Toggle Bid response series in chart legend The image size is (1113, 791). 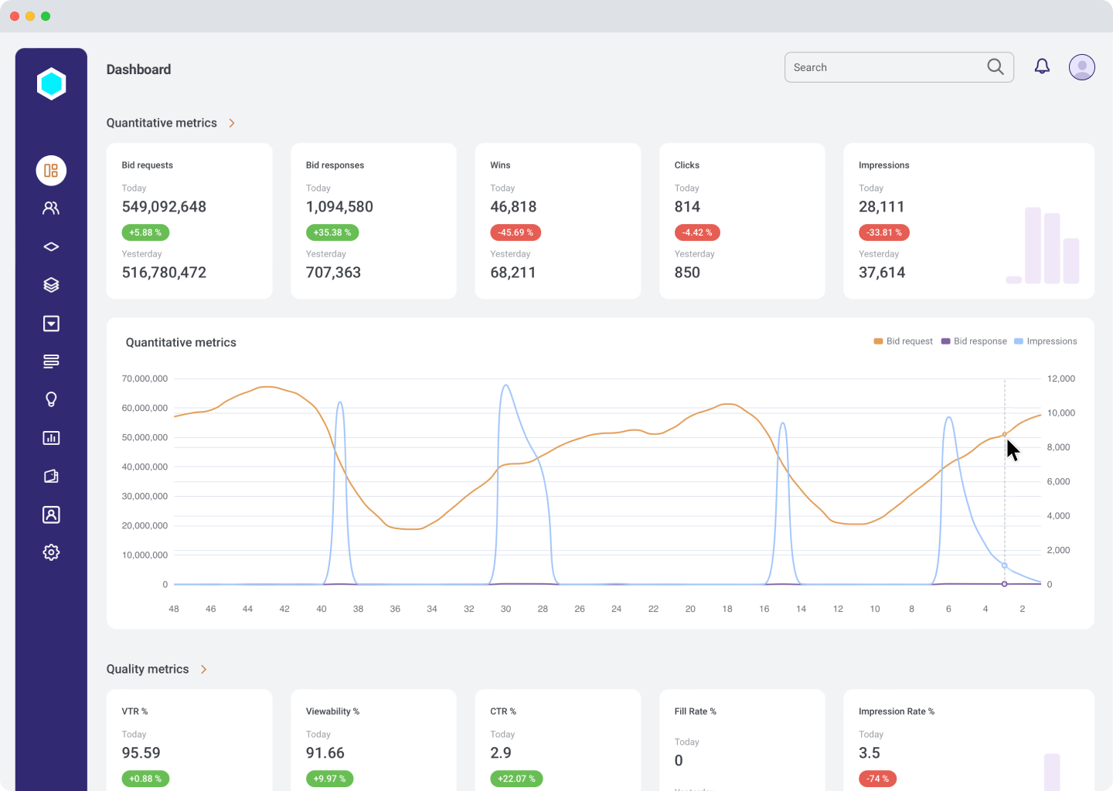pyautogui.click(x=974, y=341)
